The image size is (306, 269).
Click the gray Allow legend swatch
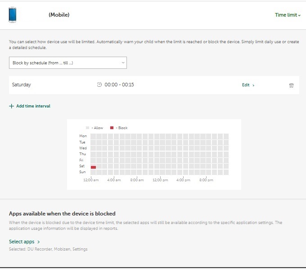click(87, 128)
